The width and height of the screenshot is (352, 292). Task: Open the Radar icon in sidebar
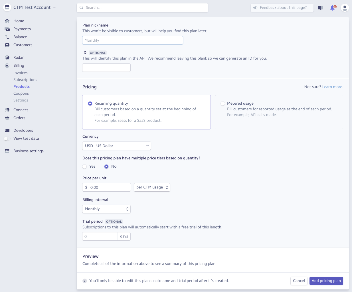tap(7, 58)
